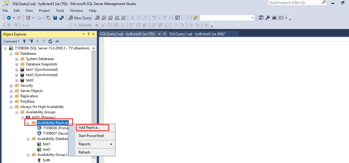Click the Solution Explorer window icon
Image resolution: width=349 pixels, height=163 pixels.
(261, 18)
